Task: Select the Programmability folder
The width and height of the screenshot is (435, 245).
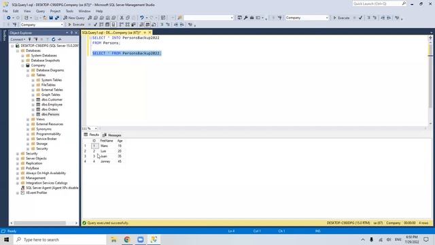Action: (48, 134)
